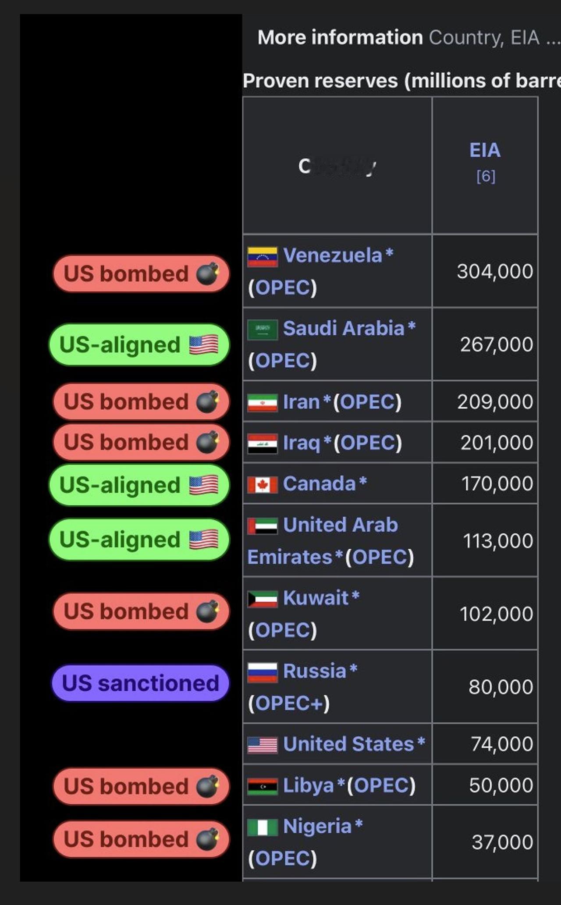Click the Libya flag icon
The width and height of the screenshot is (561, 905).
point(262,786)
